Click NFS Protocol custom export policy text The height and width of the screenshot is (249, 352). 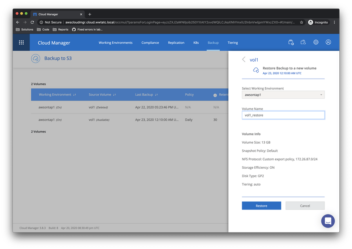(x=279, y=159)
